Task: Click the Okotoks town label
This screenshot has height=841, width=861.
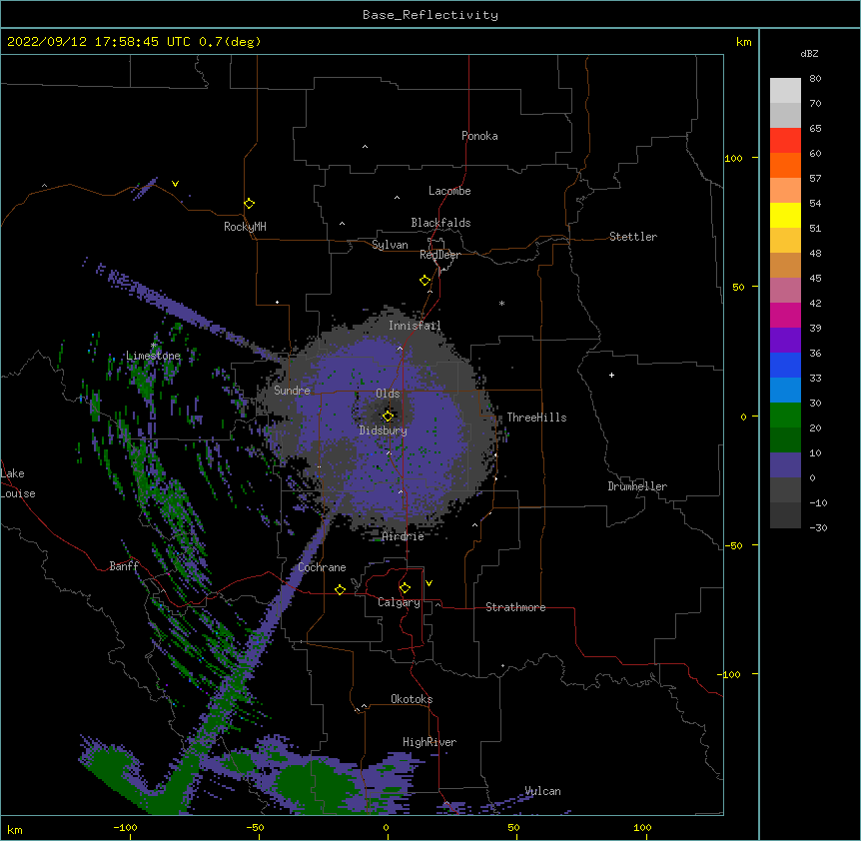Action: [x=412, y=699]
